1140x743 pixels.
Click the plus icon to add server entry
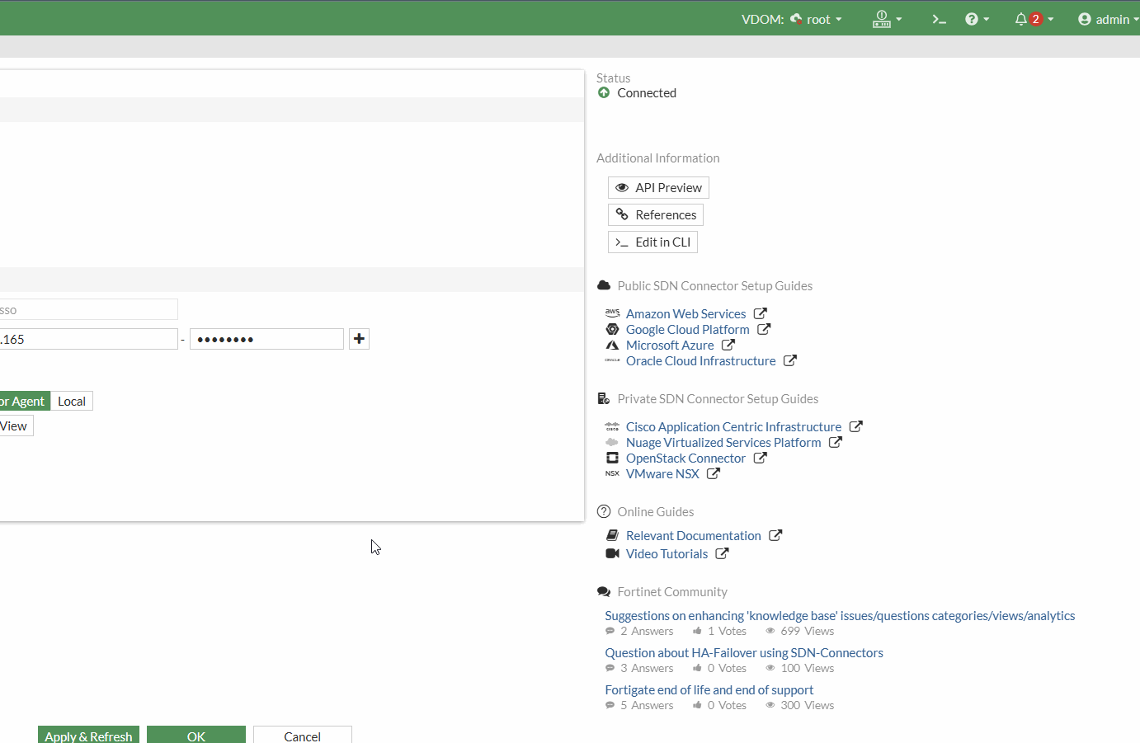pos(359,339)
